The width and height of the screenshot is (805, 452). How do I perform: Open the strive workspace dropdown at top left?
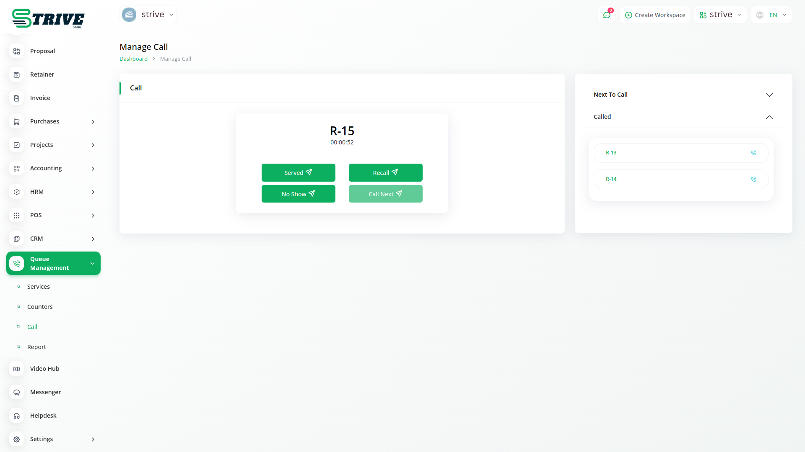pyautogui.click(x=148, y=15)
